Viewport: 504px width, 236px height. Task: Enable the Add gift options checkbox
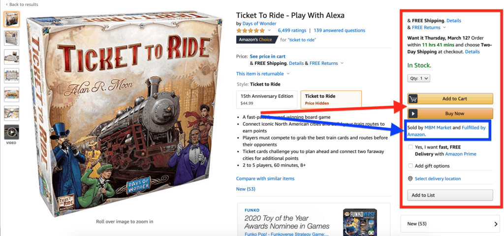(411, 166)
